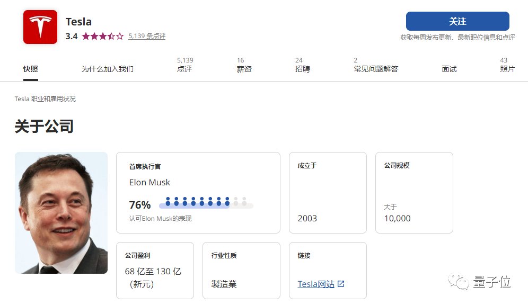This screenshot has width=528, height=305.
Task: Open the 常见问题解答 tab
Action: coord(376,68)
